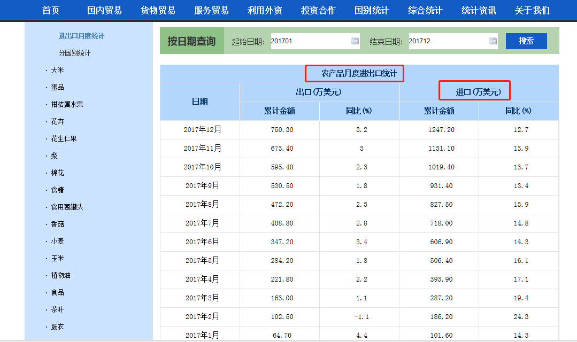Click export value 750.30
Image resolution: width=577 pixels, height=342 pixels.
pyautogui.click(x=282, y=130)
